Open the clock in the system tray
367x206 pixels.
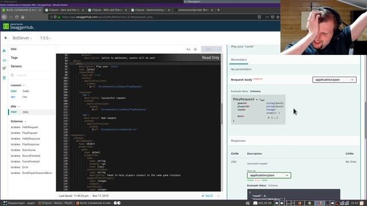coord(354,203)
